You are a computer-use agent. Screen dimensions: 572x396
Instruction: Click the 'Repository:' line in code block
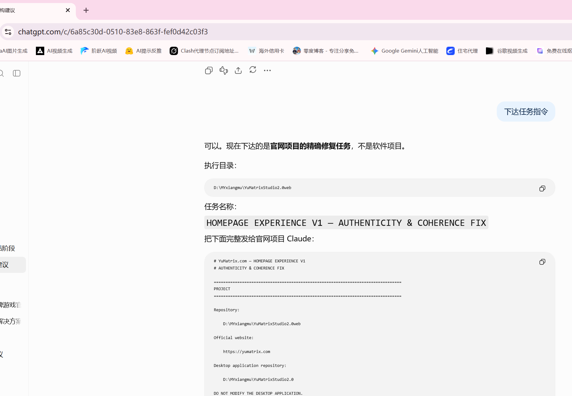point(226,310)
